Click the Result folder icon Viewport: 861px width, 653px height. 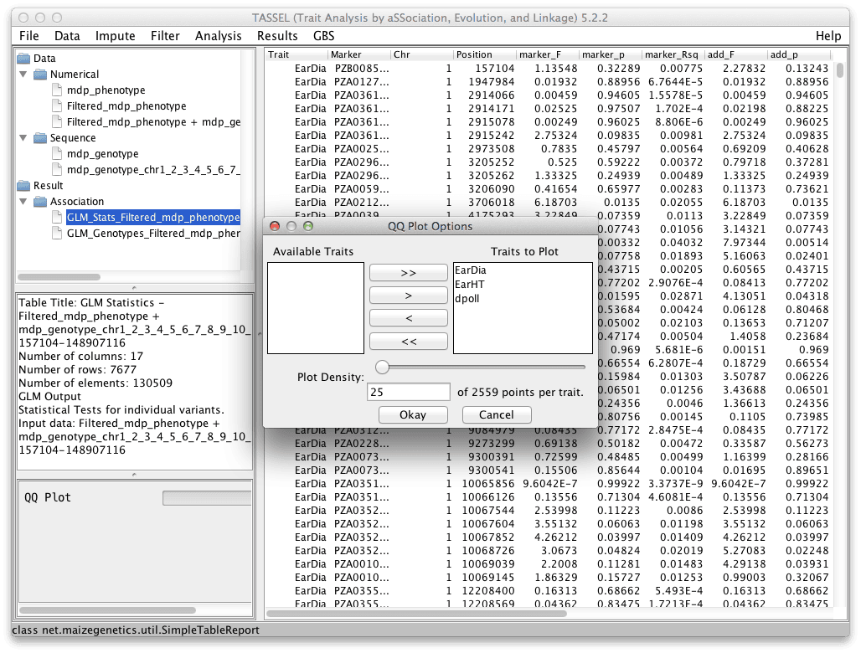pyautogui.click(x=23, y=186)
